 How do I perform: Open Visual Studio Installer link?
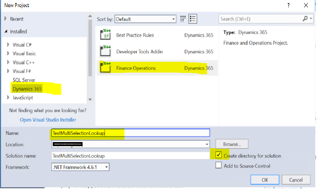tap(48, 120)
